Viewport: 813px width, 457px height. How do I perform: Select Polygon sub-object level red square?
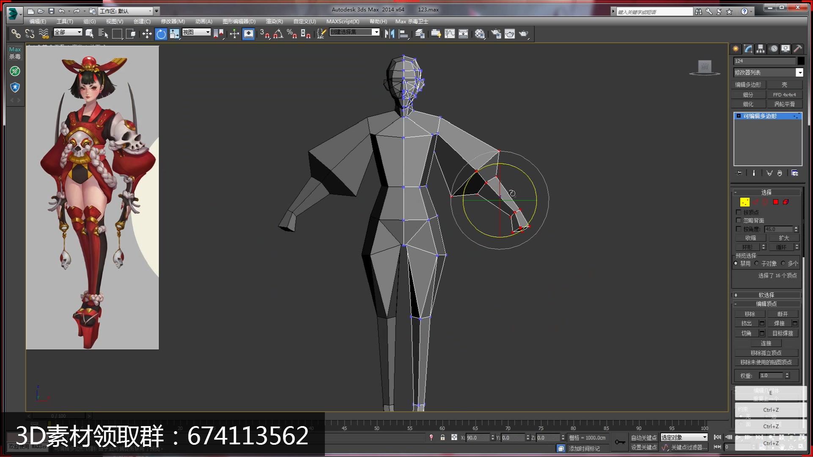(776, 202)
